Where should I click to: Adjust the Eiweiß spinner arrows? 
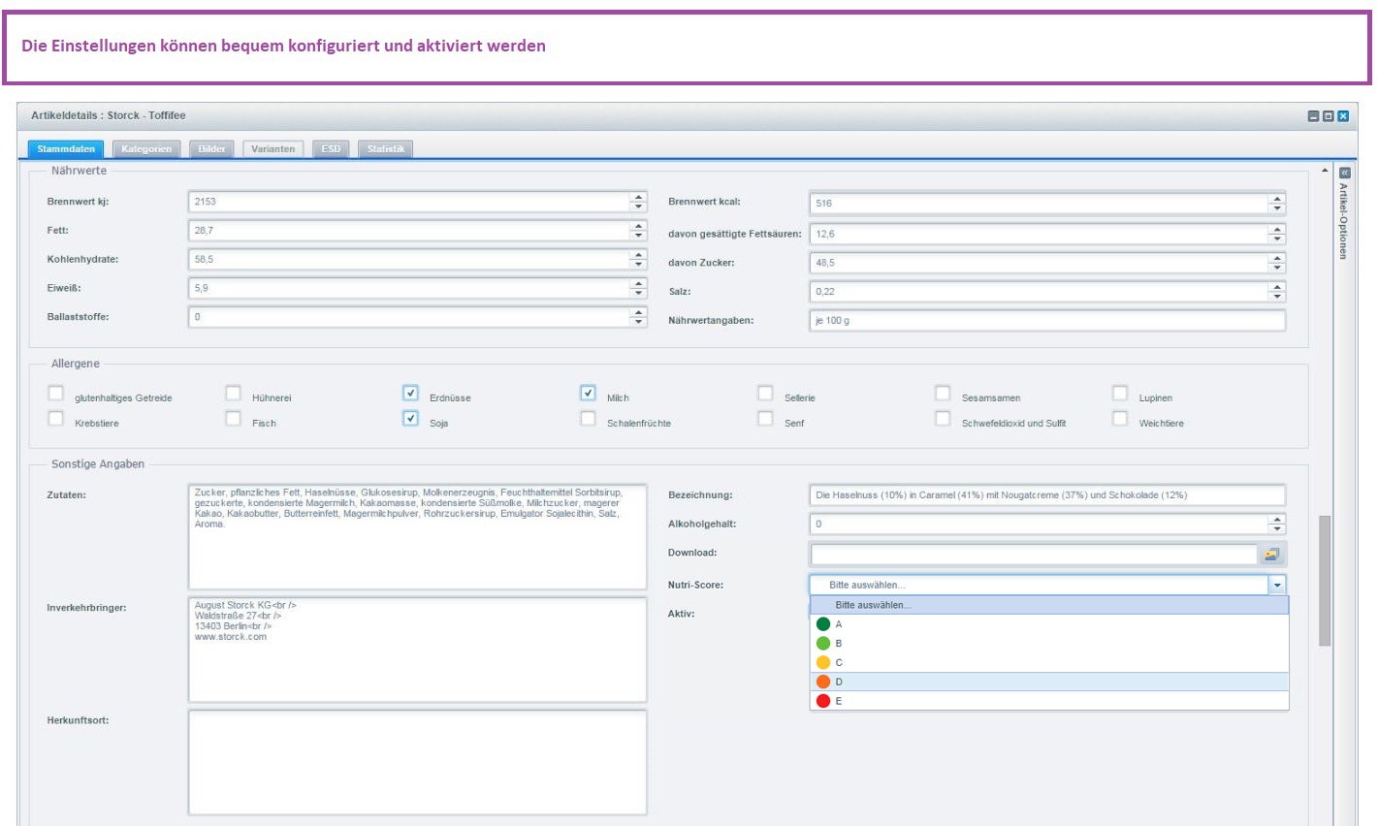638,288
